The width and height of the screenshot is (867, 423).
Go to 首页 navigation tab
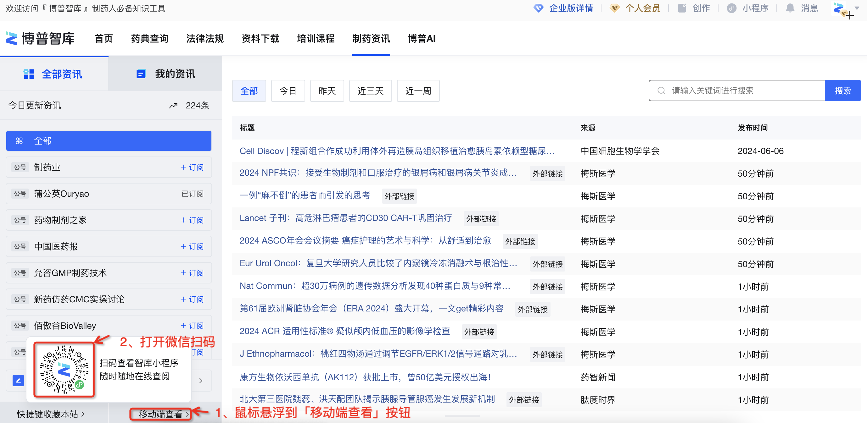pos(104,39)
